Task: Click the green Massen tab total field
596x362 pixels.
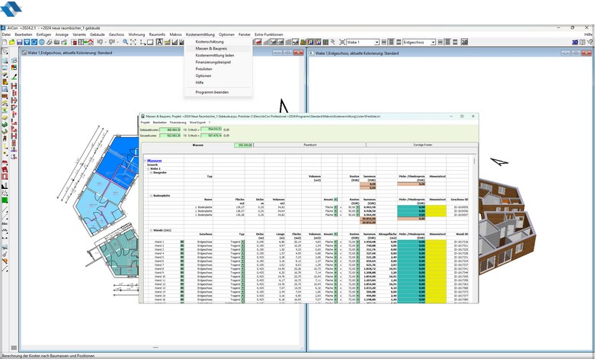Action: [x=244, y=145]
